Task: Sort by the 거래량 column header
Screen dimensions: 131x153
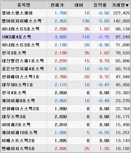Action: click(120, 5)
